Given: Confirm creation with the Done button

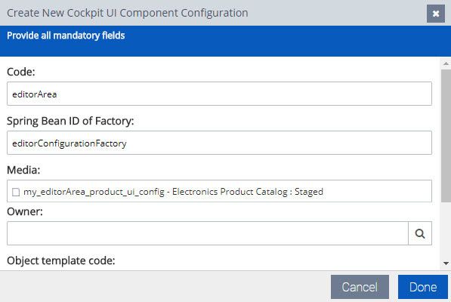Looking at the screenshot, I should 423,287.
